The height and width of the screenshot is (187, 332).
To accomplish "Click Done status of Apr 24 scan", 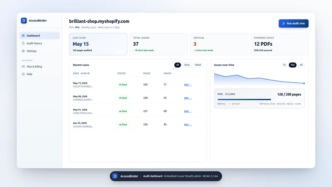I will pos(123,124).
